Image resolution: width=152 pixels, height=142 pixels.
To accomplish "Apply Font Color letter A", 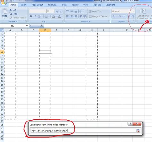I will (x=59, y=16).
